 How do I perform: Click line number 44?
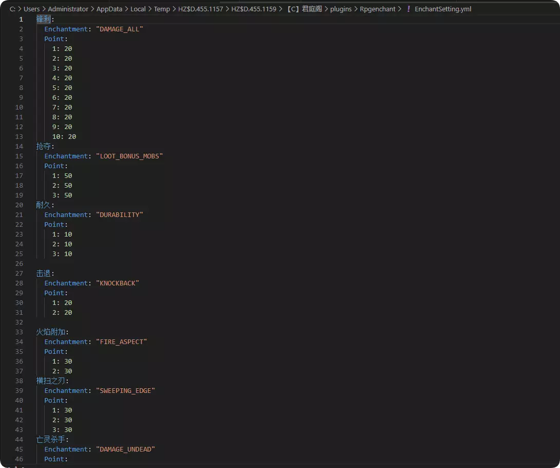click(20, 439)
